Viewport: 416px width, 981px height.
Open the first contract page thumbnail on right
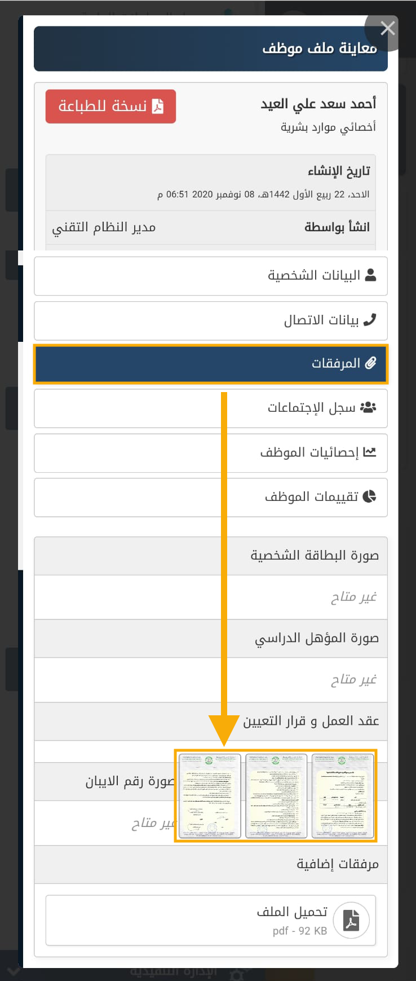[x=343, y=795]
